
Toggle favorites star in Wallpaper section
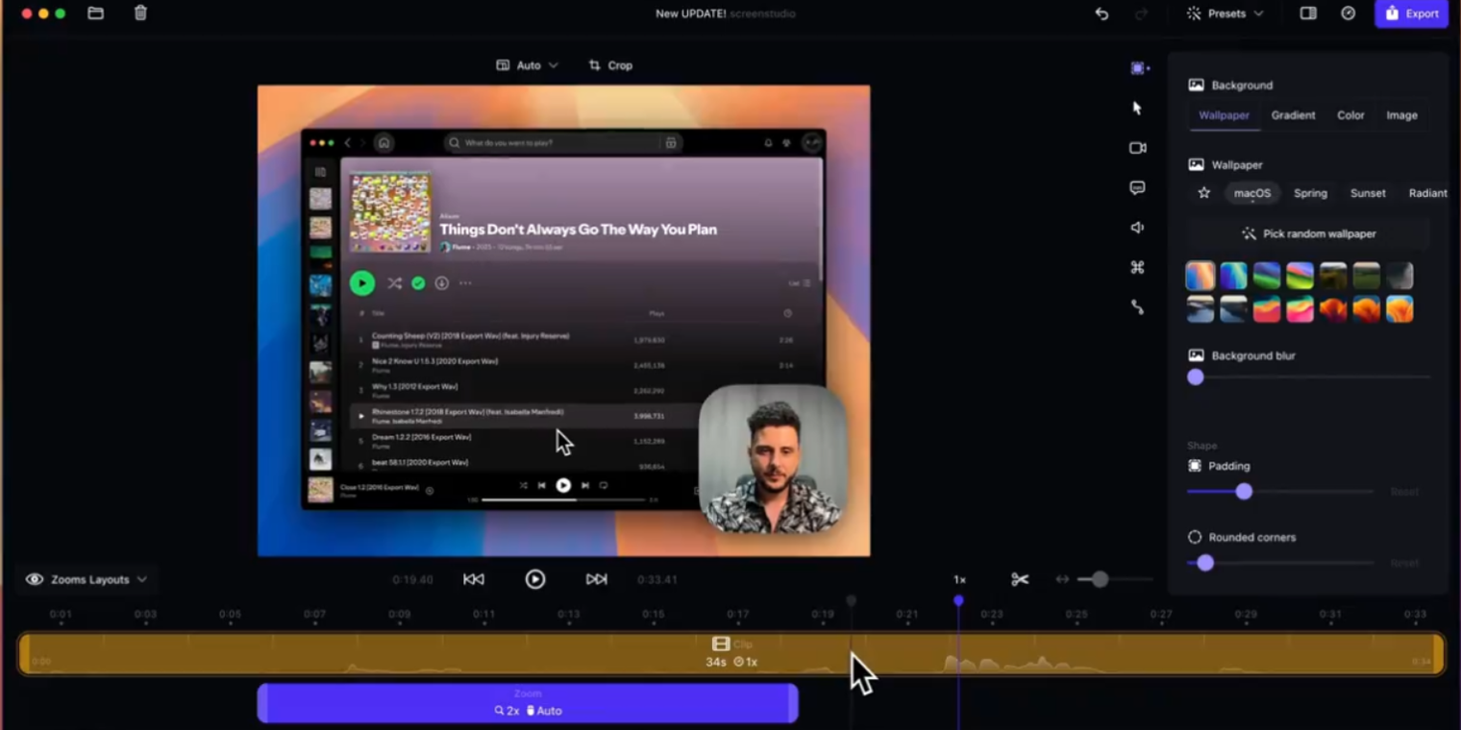coord(1203,193)
